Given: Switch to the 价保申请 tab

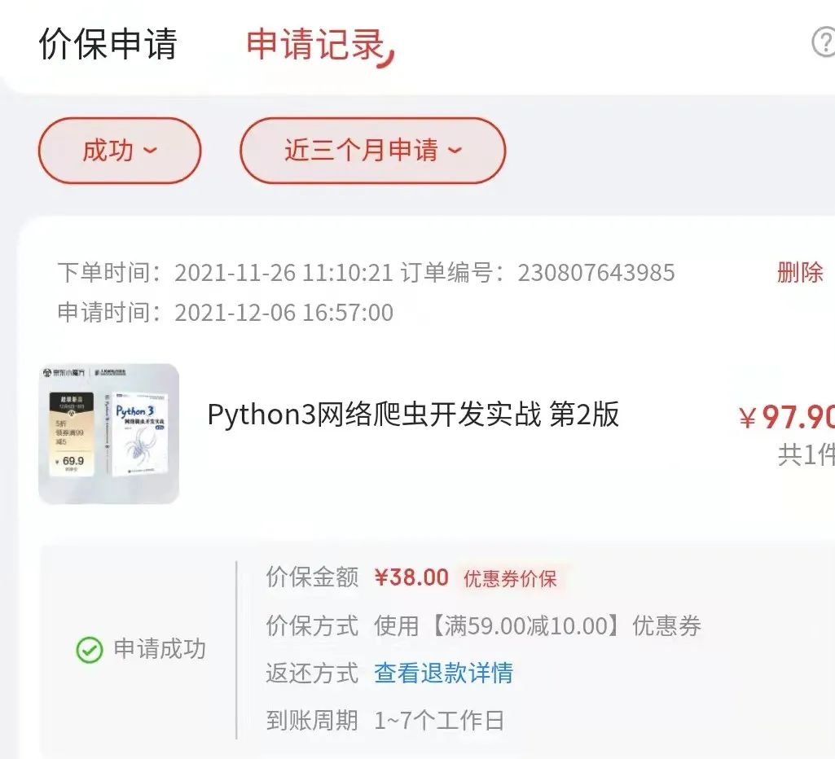Looking at the screenshot, I should 108,44.
